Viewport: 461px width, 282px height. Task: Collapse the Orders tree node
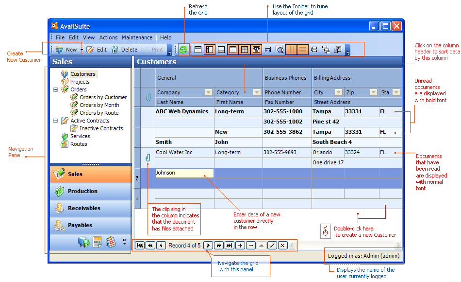pyautogui.click(x=55, y=89)
